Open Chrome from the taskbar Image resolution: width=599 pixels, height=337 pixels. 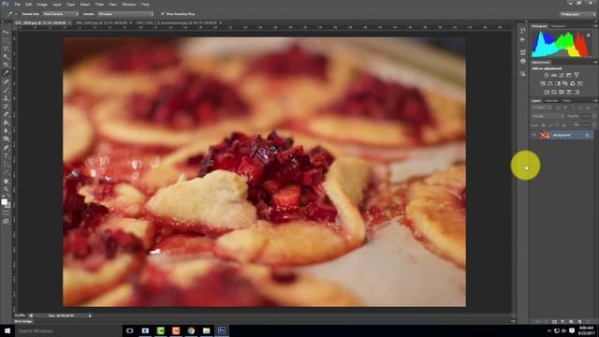(x=191, y=330)
